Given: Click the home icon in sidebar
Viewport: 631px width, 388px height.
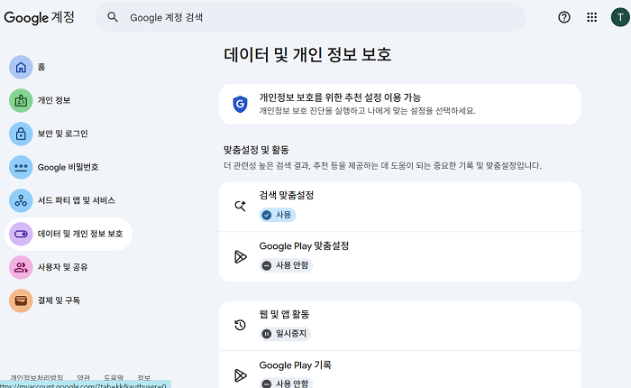Looking at the screenshot, I should [21, 67].
